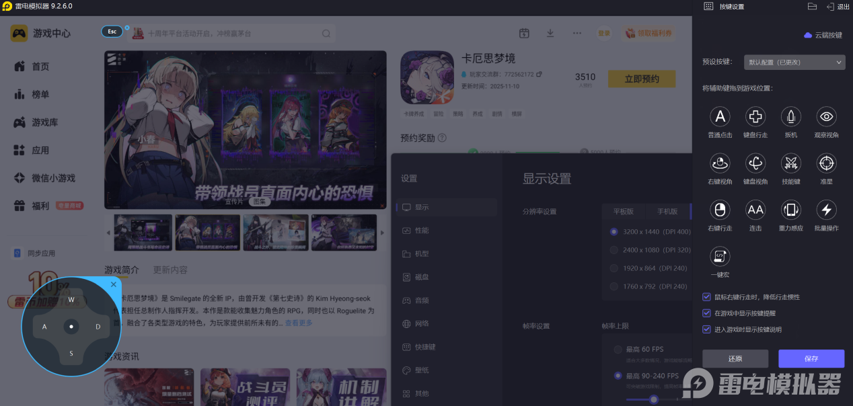Toggle 进入游戏时显示按键说明 checkbox
Screen dimensions: 853x406
[706, 329]
